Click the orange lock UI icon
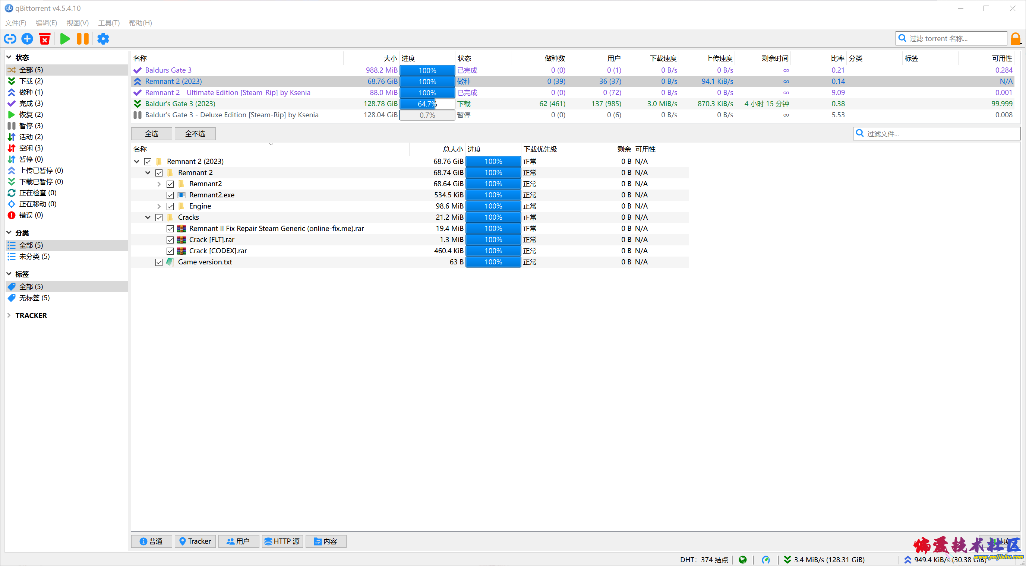The height and width of the screenshot is (566, 1026). click(x=1015, y=39)
